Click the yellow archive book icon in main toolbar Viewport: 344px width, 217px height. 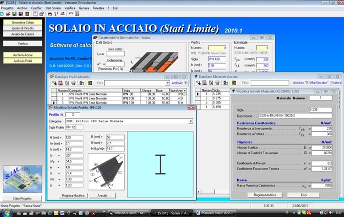(x=27, y=14)
